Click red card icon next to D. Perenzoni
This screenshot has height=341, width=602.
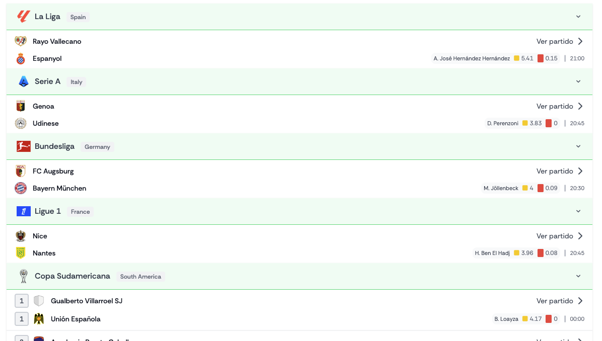pyautogui.click(x=549, y=123)
